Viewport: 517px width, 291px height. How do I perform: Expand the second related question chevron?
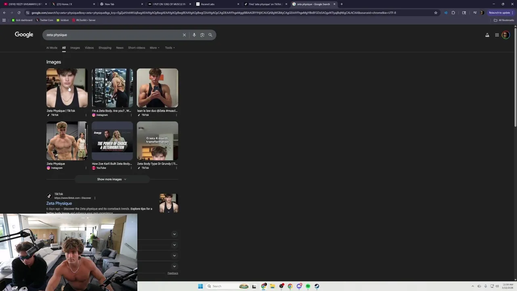(x=174, y=245)
